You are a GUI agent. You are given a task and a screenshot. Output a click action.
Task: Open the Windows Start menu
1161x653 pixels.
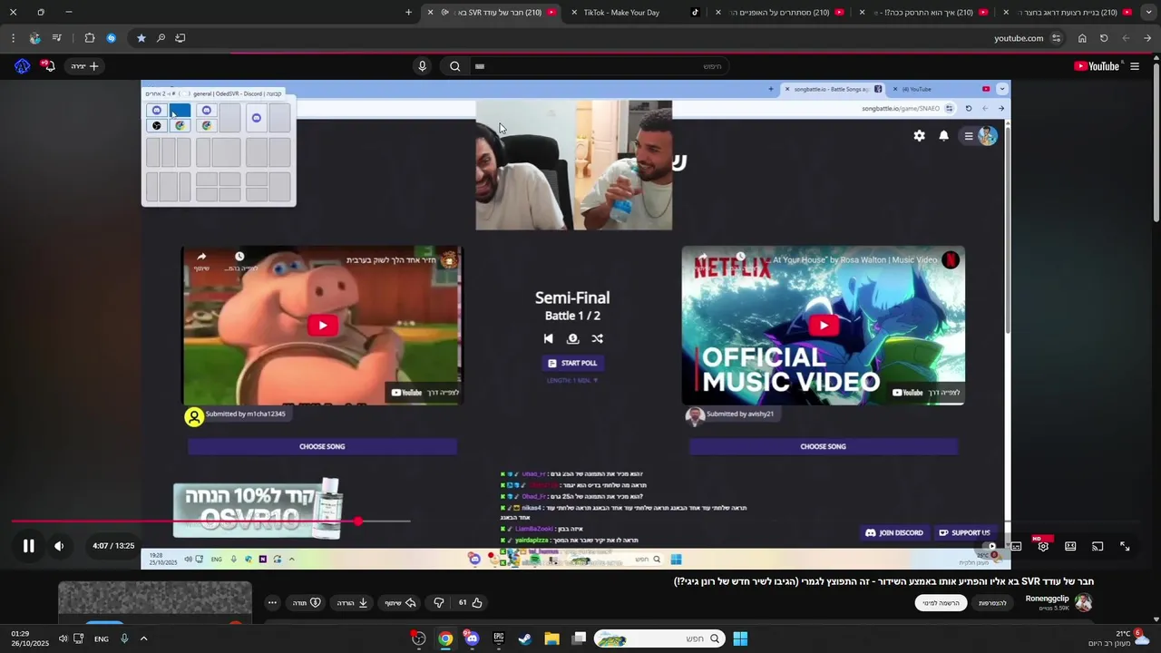pos(740,638)
